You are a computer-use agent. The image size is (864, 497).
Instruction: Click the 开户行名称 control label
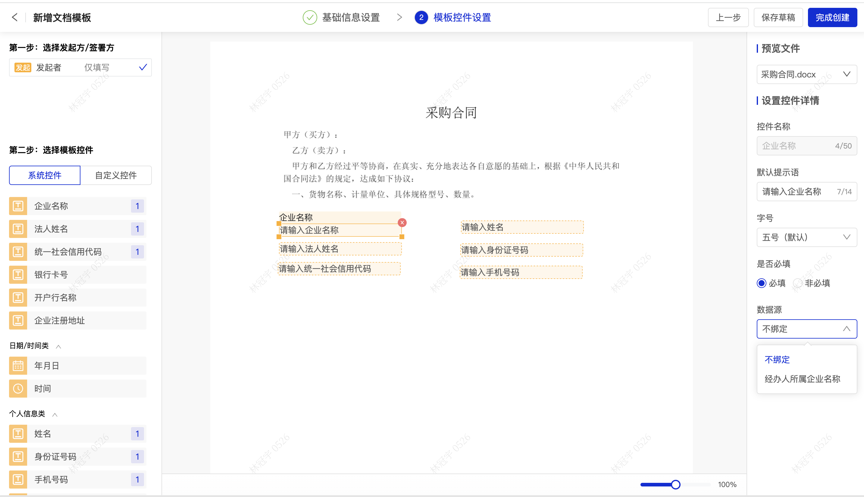pos(55,298)
